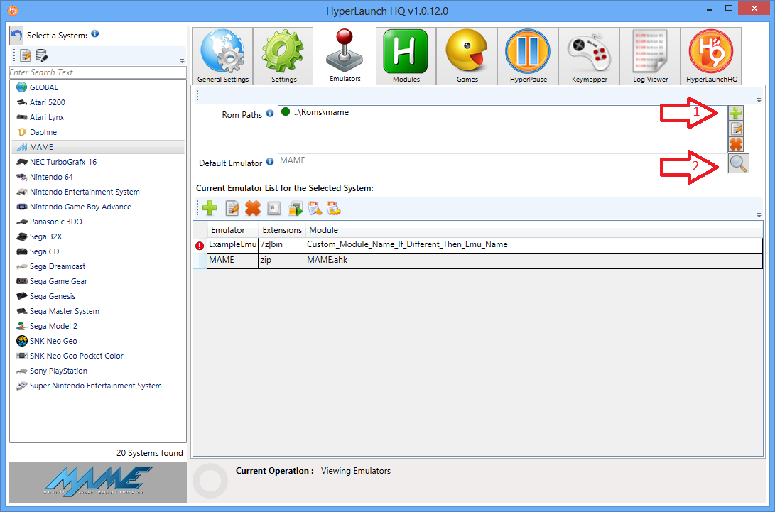Image resolution: width=775 pixels, height=512 pixels.
Task: Click the red error icon on ExampleEmu row
Action: click(200, 245)
